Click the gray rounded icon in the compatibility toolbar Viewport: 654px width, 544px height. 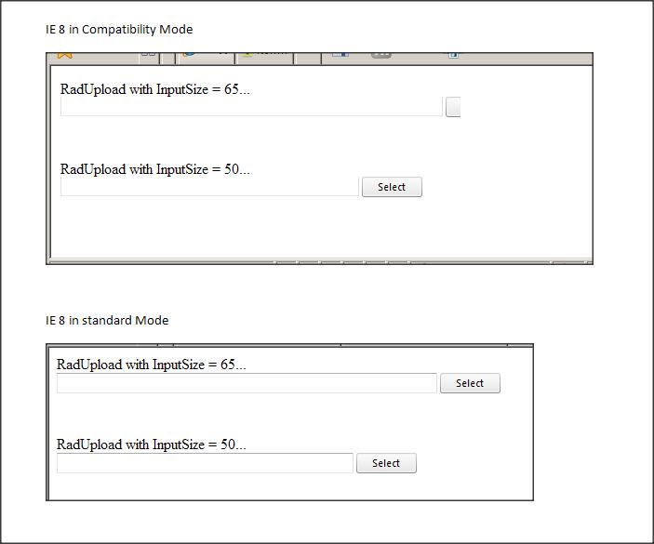[380, 55]
